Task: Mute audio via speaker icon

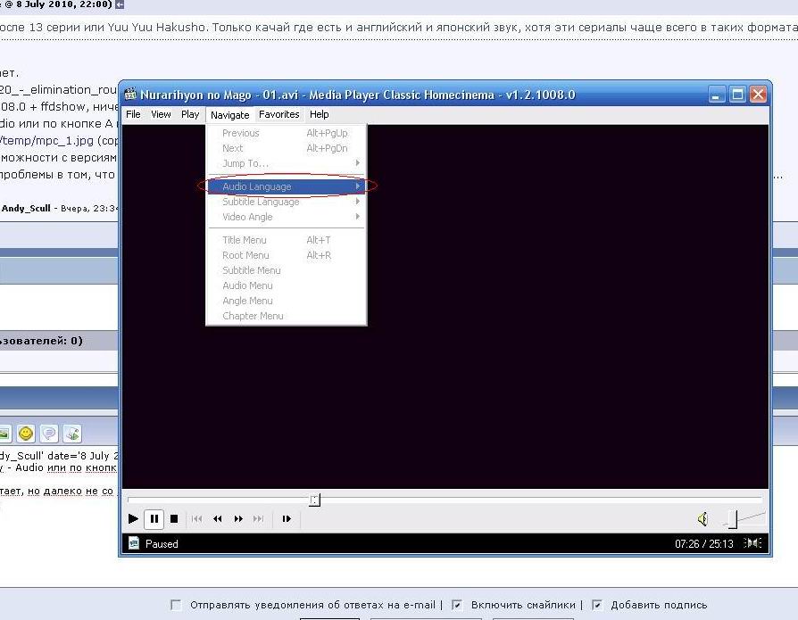Action: [702, 519]
